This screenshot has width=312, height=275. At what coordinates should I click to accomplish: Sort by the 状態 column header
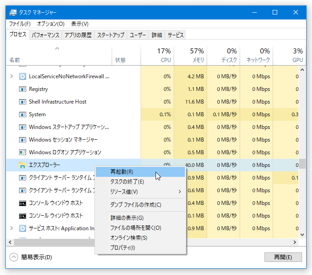(126, 56)
